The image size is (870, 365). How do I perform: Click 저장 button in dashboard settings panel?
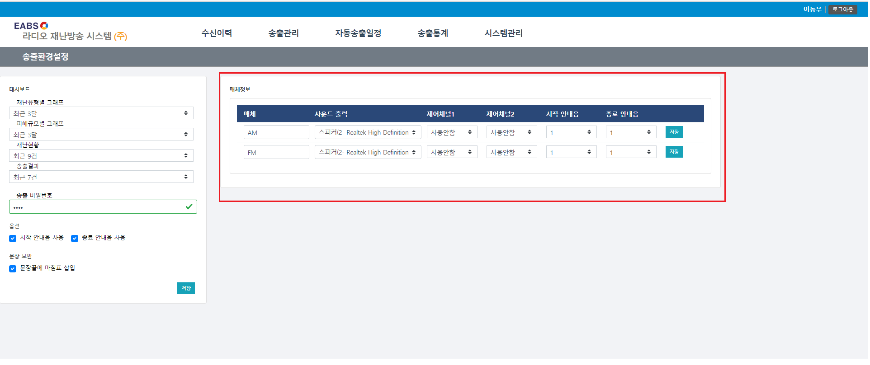(186, 288)
